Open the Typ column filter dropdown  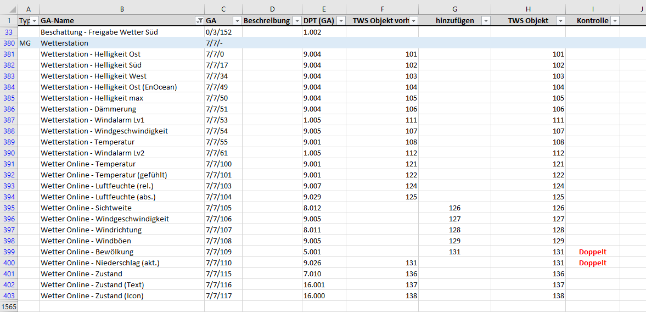(35, 21)
